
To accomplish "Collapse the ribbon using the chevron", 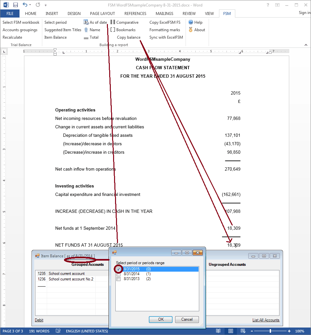I will coord(306,45).
